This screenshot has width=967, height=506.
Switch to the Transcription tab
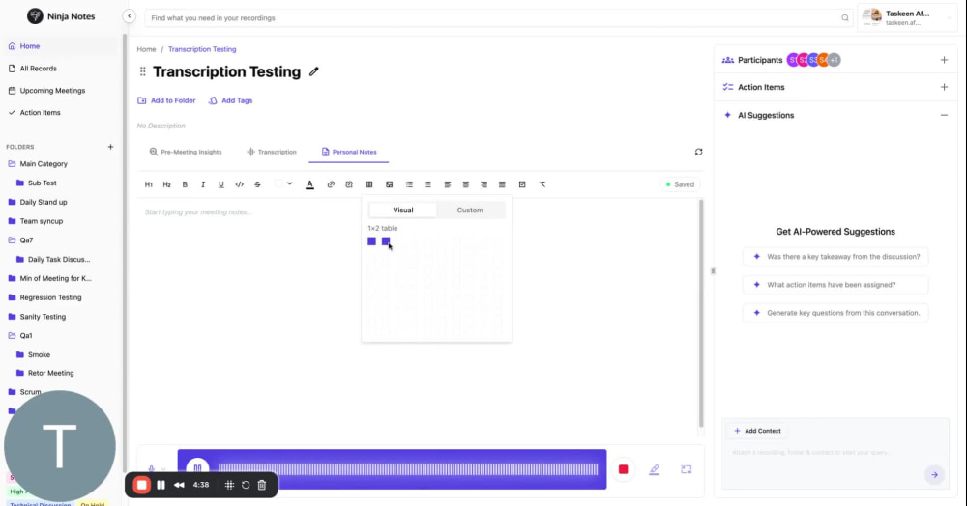pos(272,152)
